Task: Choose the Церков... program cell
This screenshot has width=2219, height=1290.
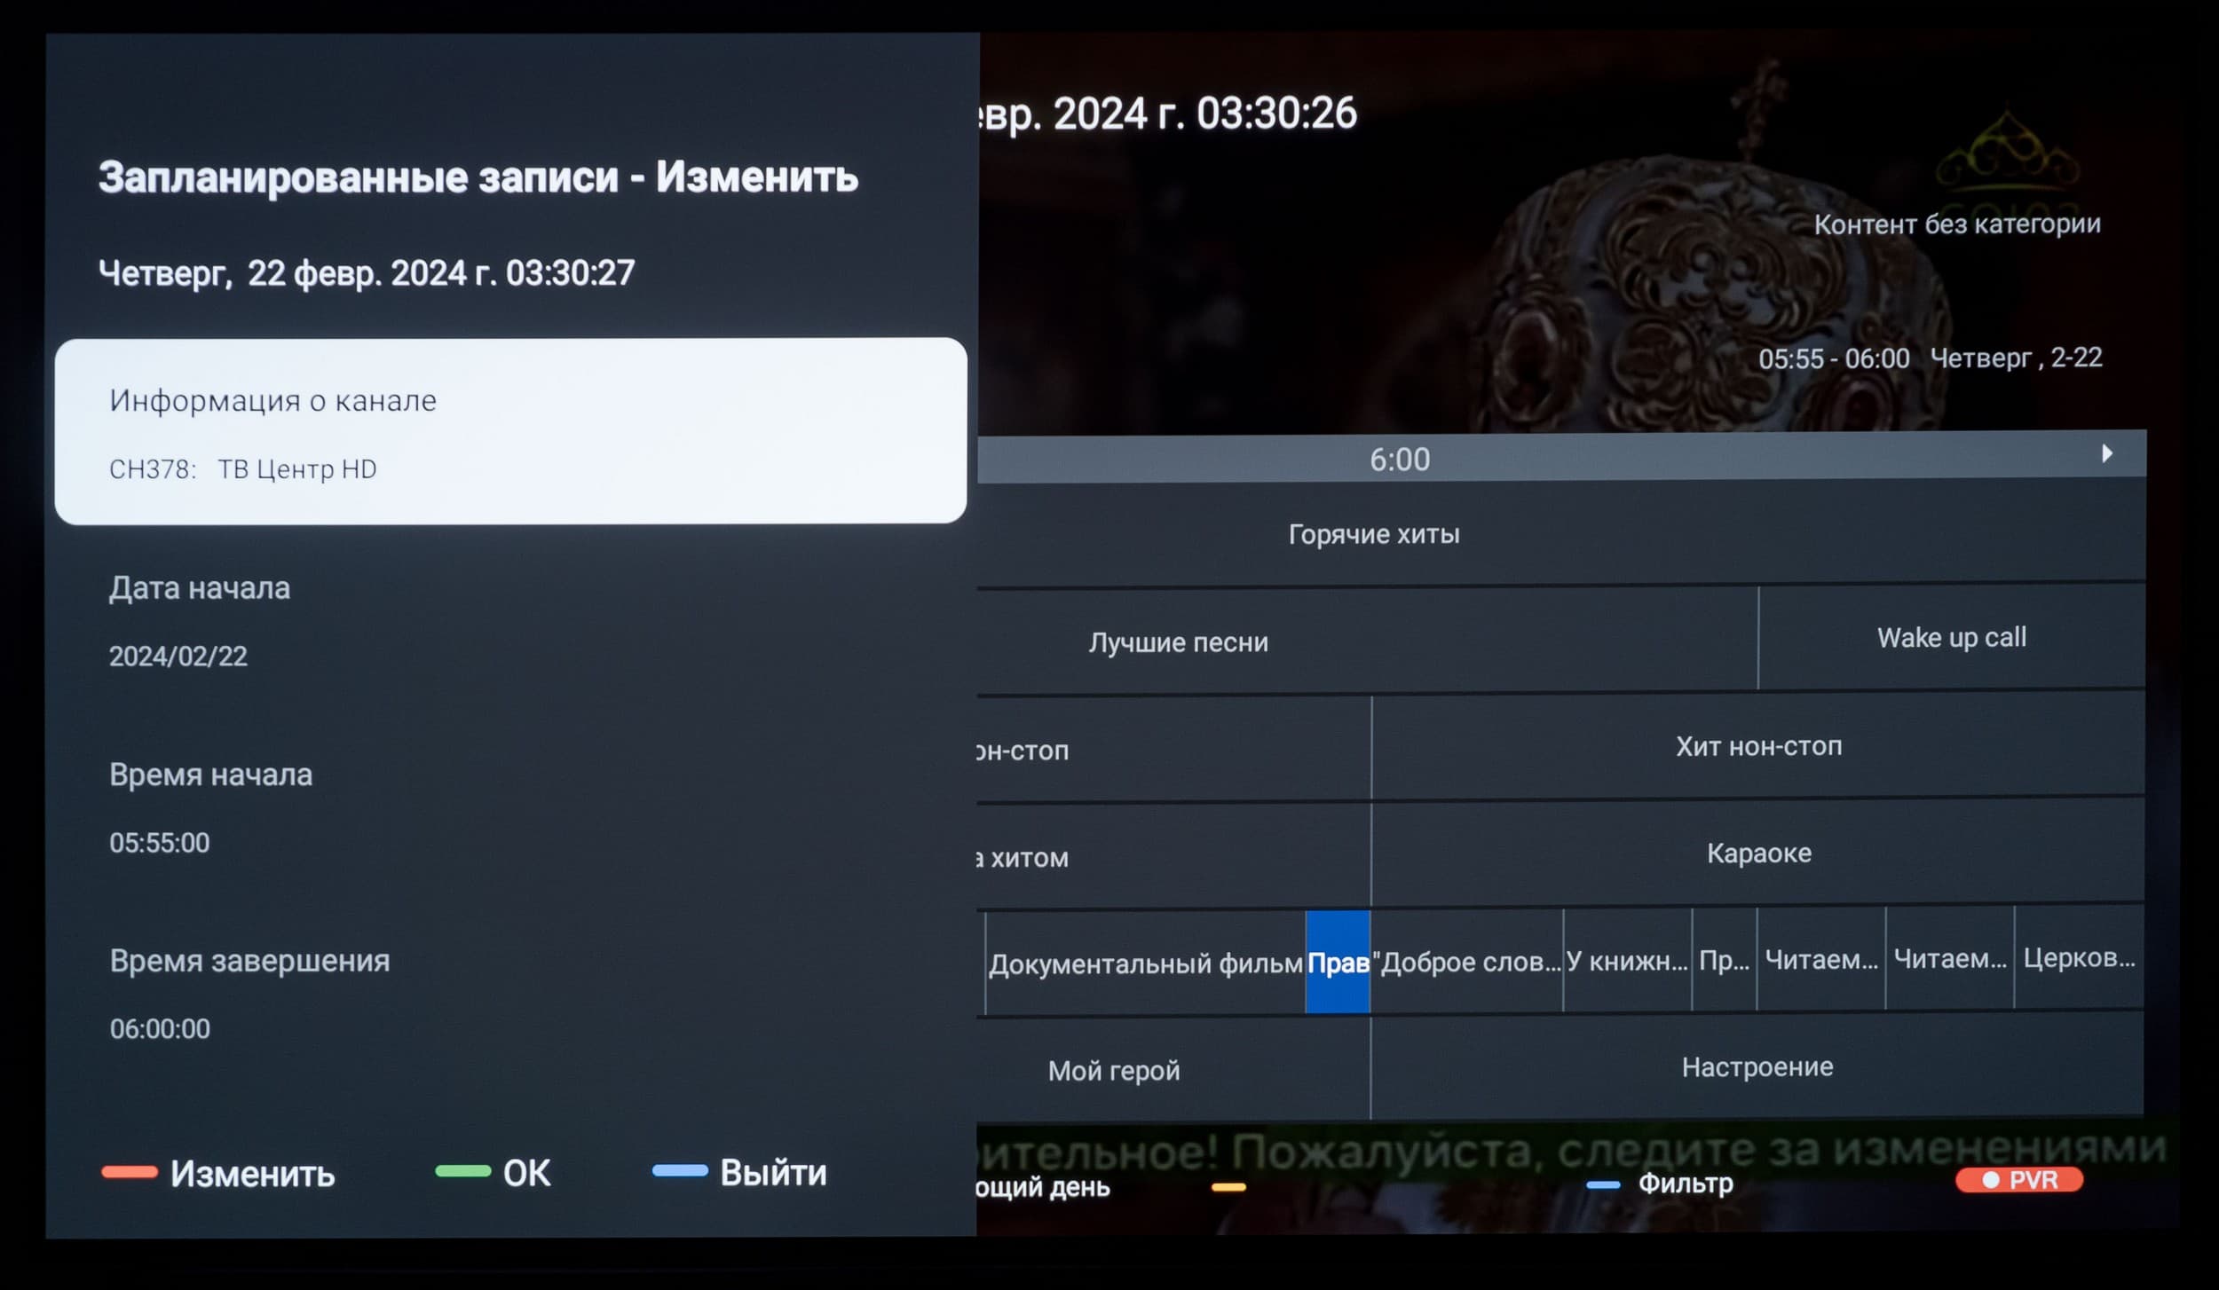Action: pos(2079,958)
